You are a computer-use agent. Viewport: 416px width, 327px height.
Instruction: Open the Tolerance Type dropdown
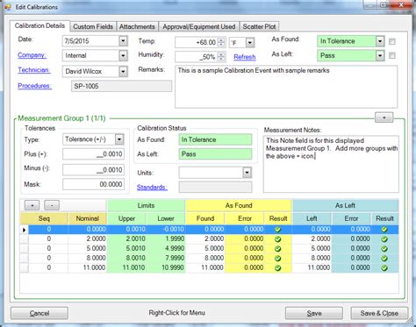pyautogui.click(x=119, y=139)
